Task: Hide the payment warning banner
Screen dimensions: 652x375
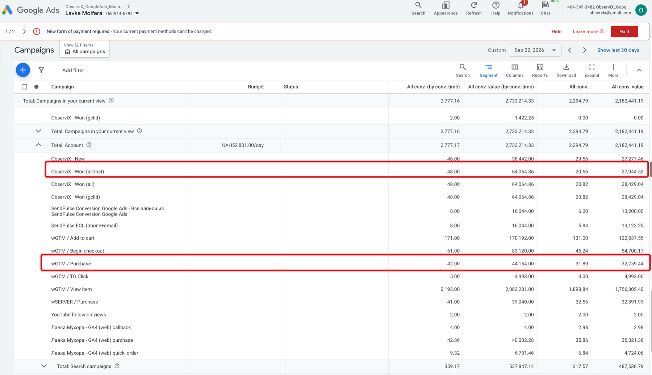Action: coord(556,31)
